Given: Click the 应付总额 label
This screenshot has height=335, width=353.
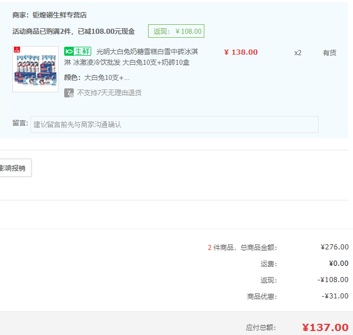Looking at the screenshot, I should point(261,328).
